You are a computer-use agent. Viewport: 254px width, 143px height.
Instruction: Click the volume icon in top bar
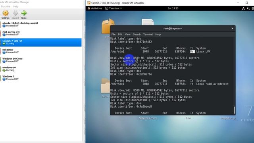coord(248,8)
